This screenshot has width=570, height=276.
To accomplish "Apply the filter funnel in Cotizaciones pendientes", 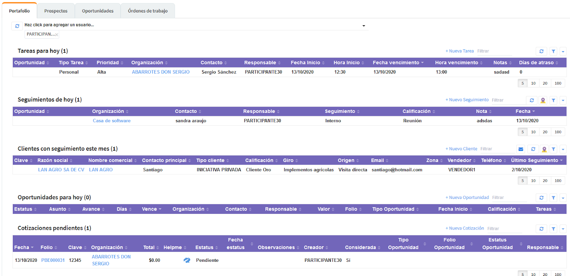I will pos(553,229).
